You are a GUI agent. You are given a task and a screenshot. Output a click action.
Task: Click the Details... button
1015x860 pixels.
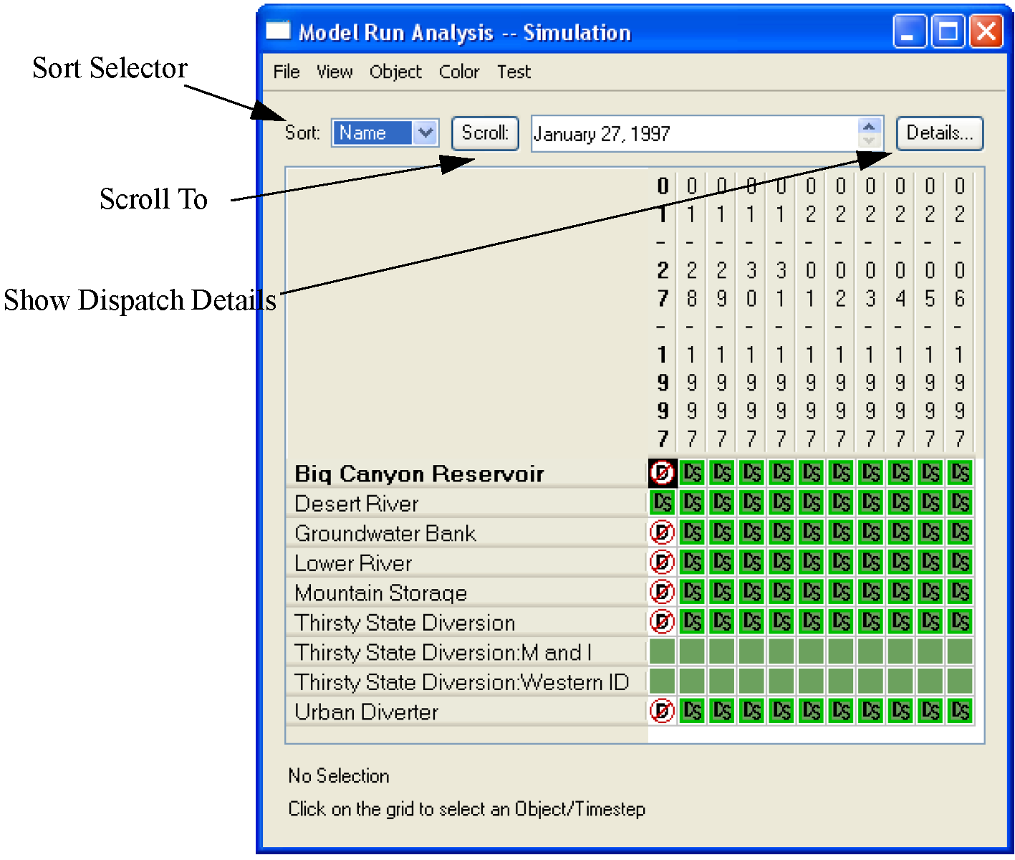939,133
